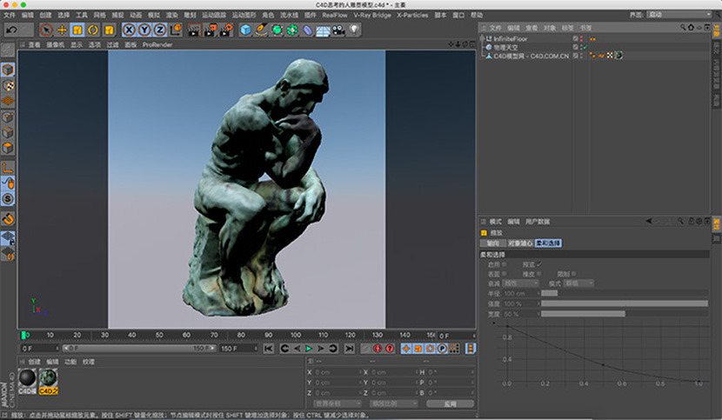Click frame 60 on the timeline ruler
The height and width of the screenshot is (420, 722).
point(186,336)
